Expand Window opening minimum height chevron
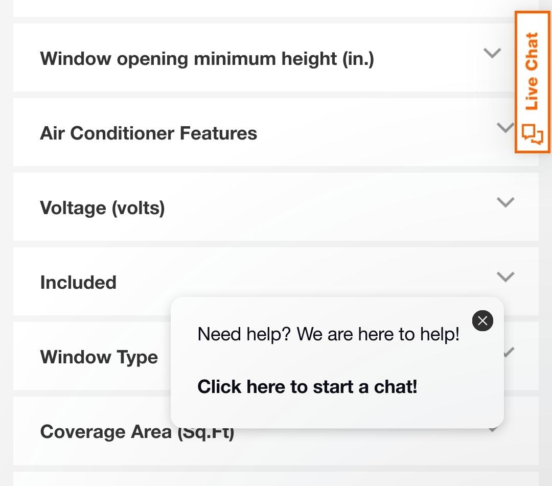Image resolution: width=552 pixels, height=486 pixels. 492,53
